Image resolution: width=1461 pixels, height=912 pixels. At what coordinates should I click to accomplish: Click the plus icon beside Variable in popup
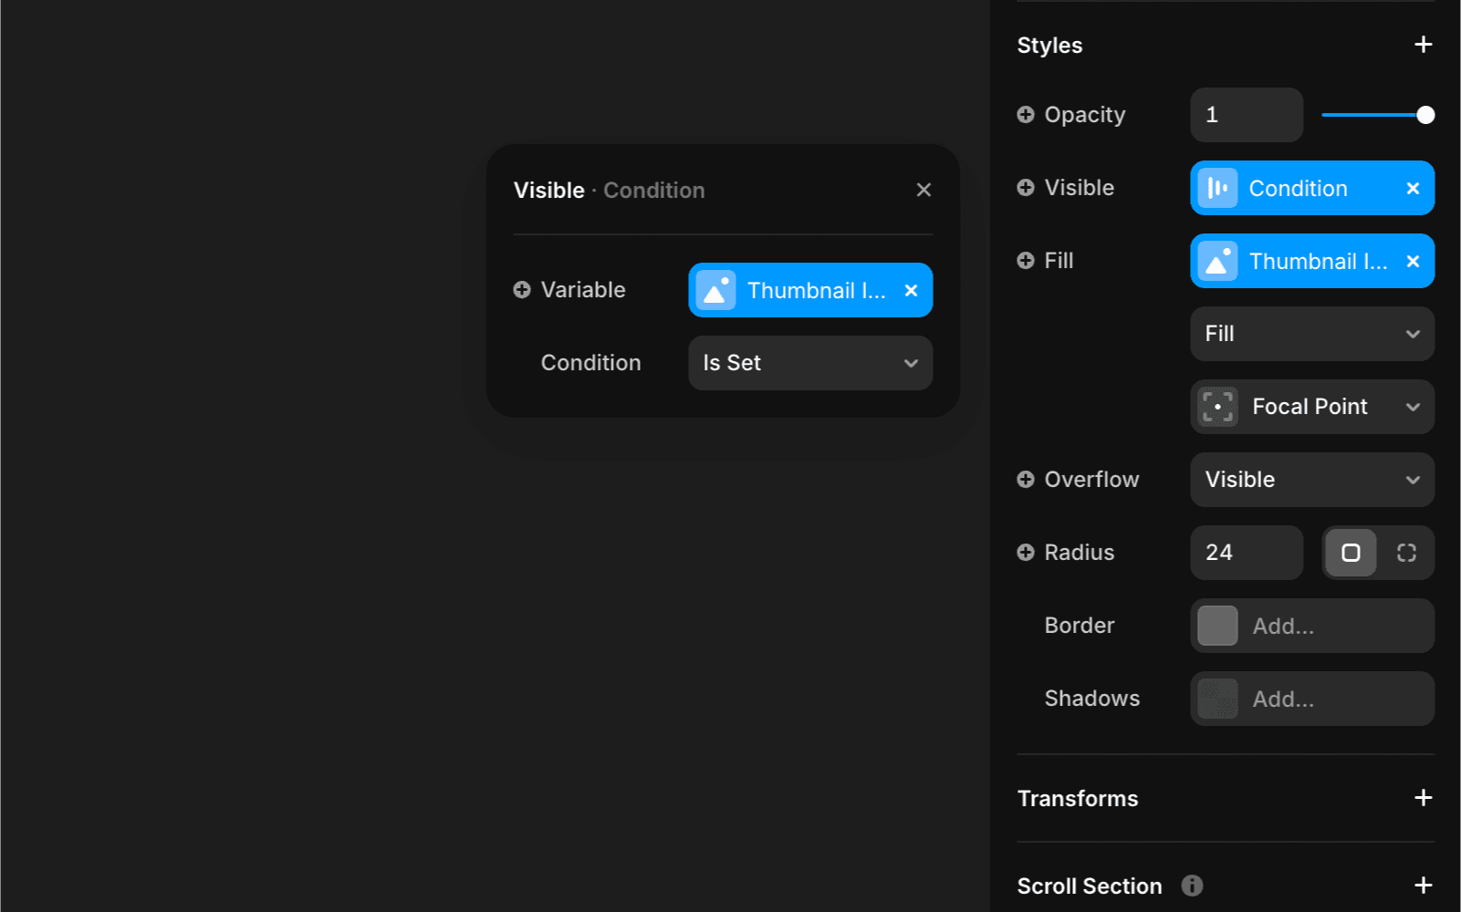pyautogui.click(x=520, y=289)
